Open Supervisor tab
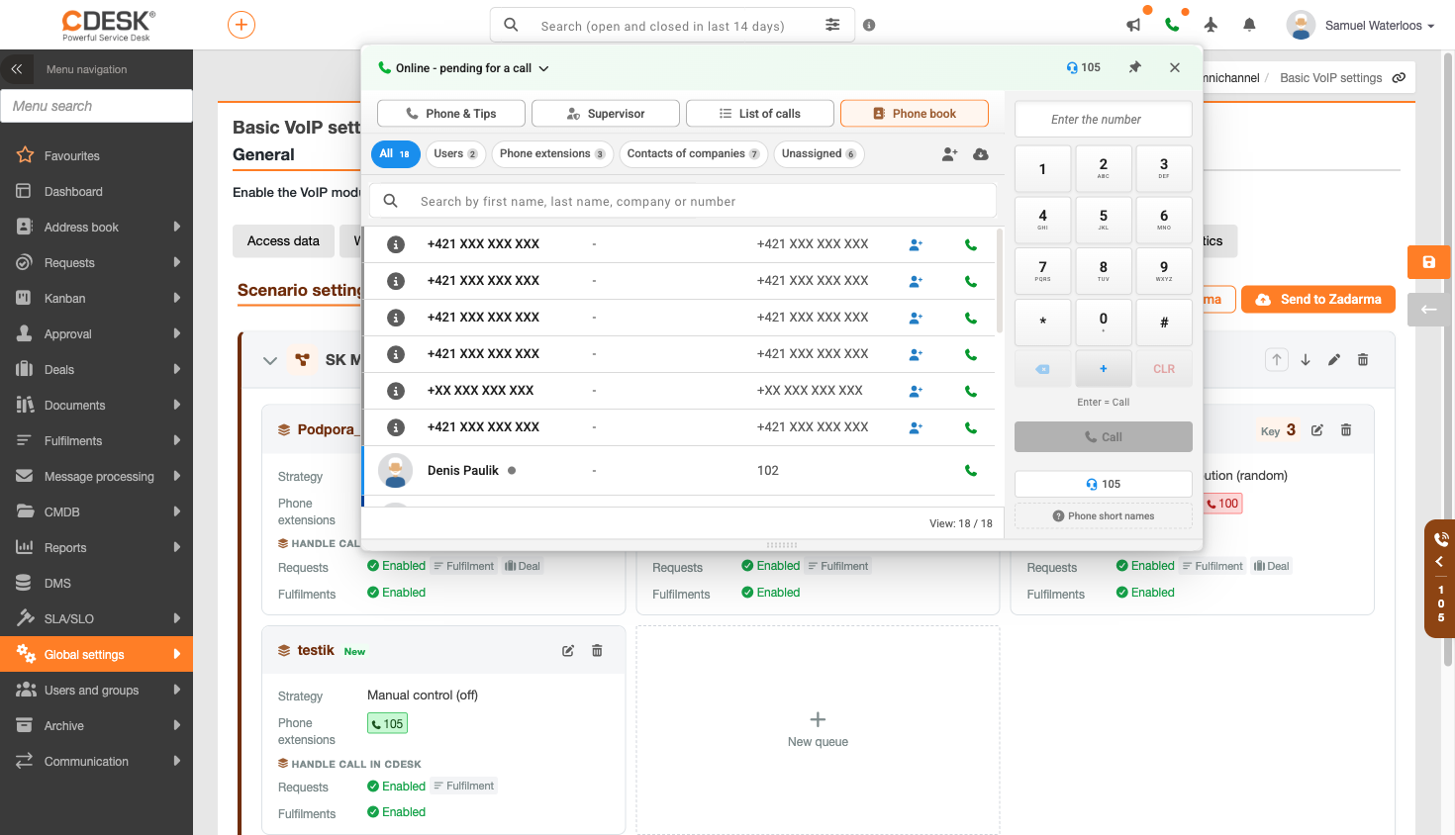 click(x=606, y=114)
